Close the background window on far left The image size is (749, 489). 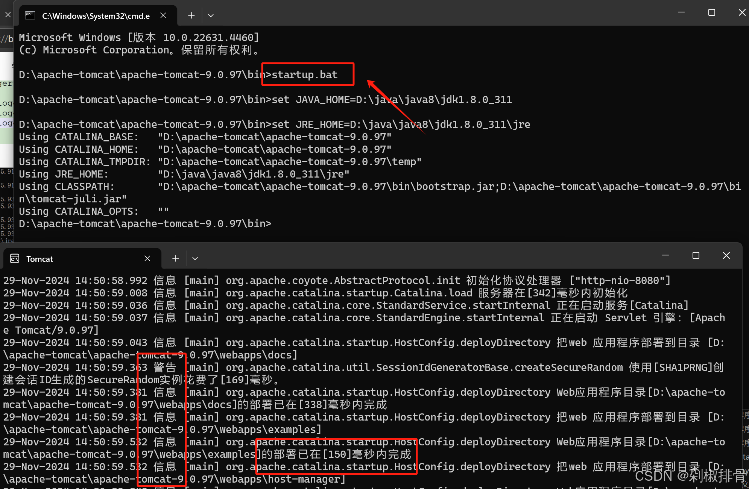(x=8, y=15)
